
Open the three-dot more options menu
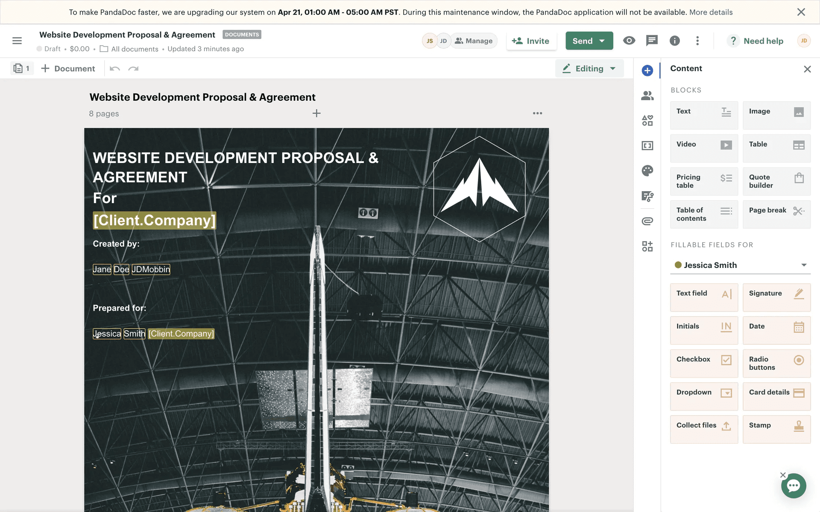tap(697, 41)
